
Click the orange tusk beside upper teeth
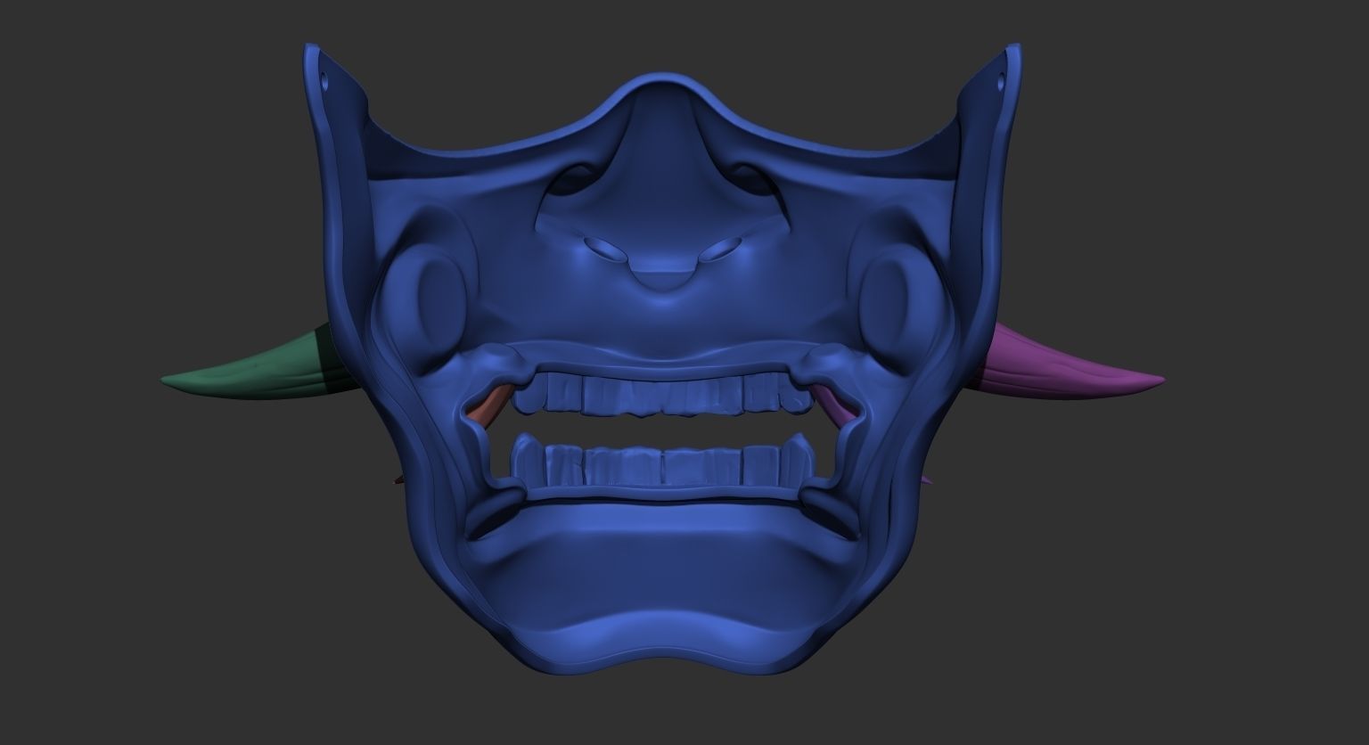point(488,409)
